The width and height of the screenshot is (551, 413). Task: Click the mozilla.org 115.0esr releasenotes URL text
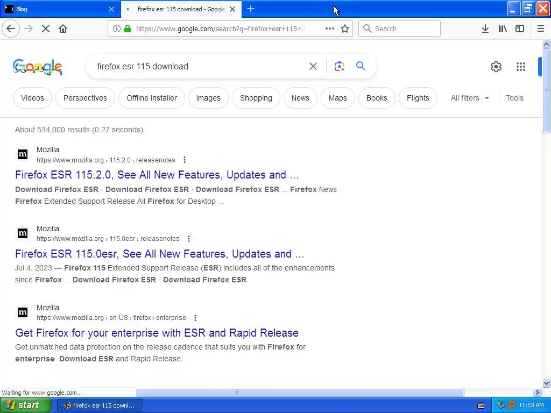(x=108, y=239)
